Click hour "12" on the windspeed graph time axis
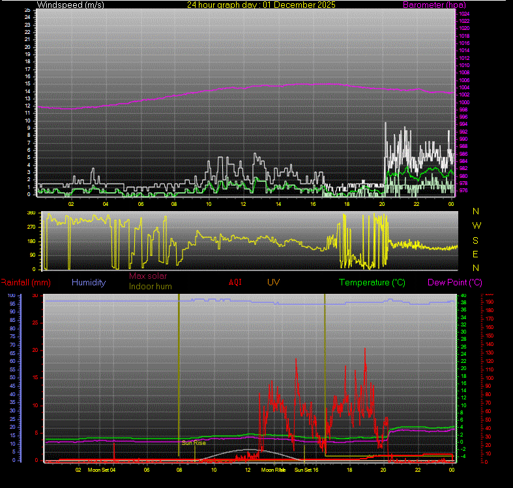The width and height of the screenshot is (513, 488). click(x=243, y=204)
